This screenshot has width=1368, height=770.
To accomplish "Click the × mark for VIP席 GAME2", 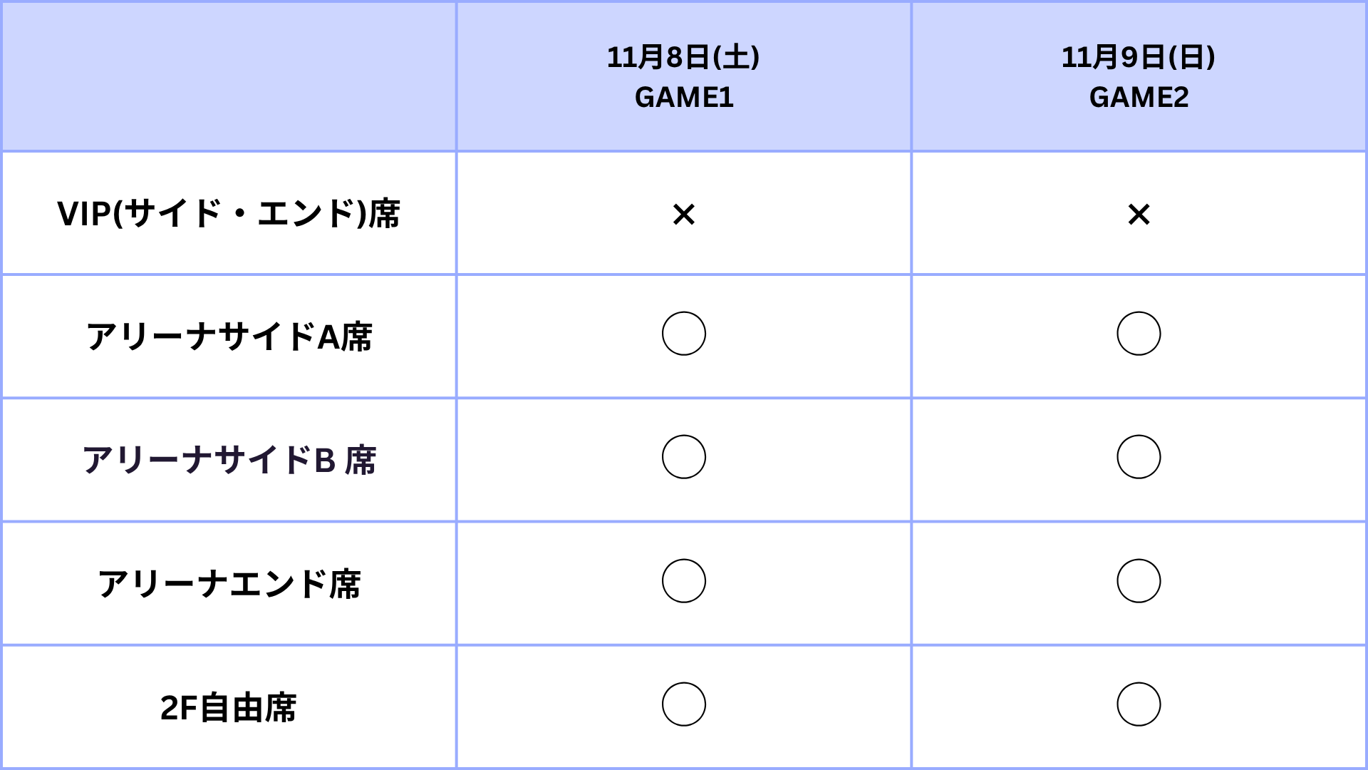I will (1139, 214).
